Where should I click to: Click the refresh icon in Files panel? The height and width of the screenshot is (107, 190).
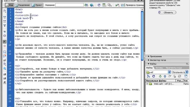click(x=154, y=76)
